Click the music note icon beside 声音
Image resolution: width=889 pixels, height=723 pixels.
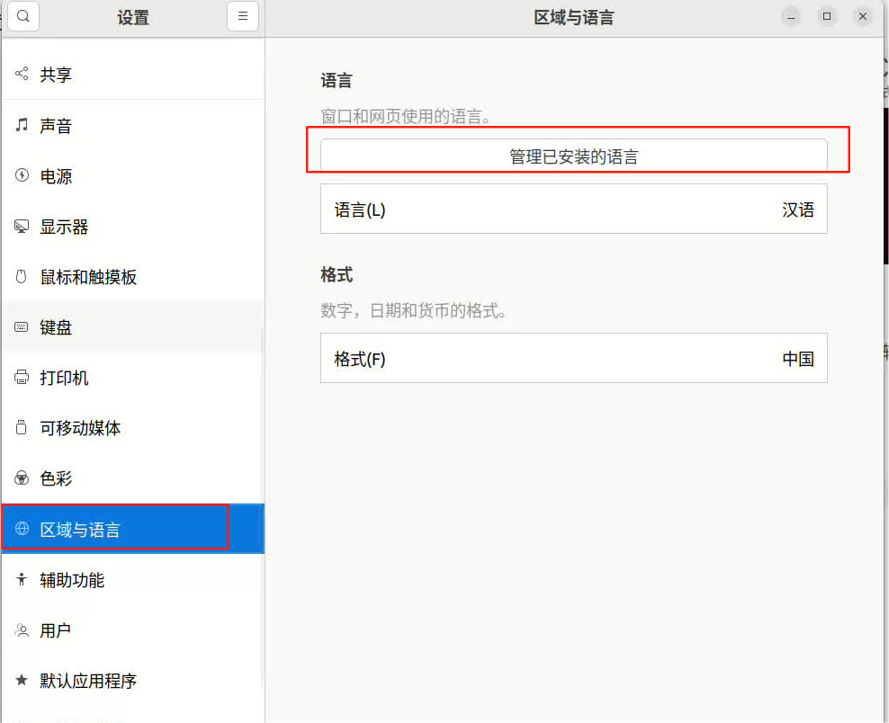point(22,125)
